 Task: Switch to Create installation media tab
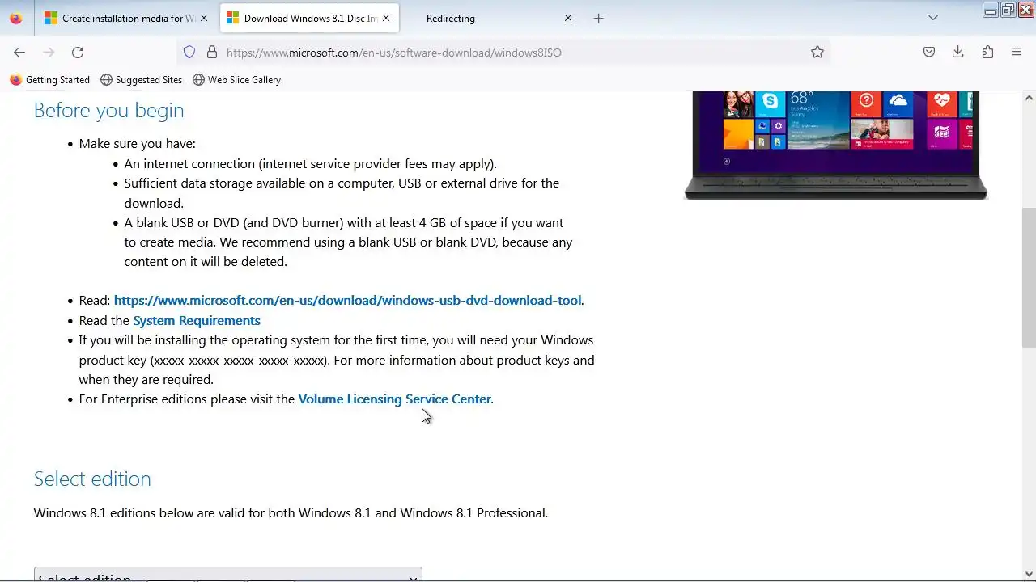pos(125,18)
